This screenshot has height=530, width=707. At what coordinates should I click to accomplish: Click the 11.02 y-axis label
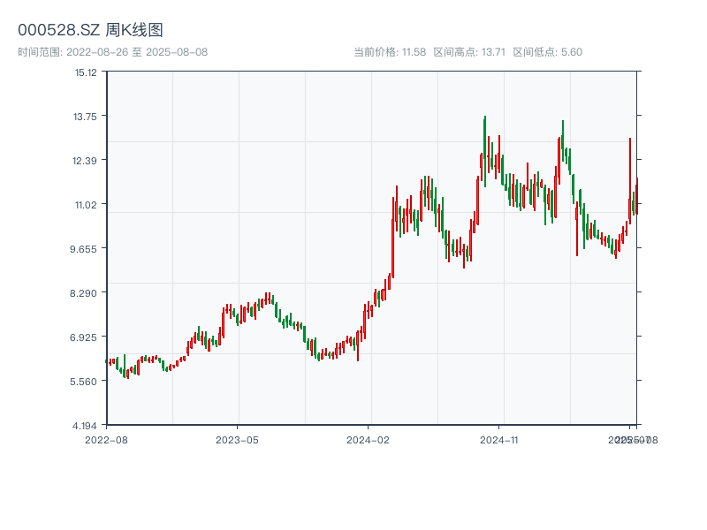point(86,205)
